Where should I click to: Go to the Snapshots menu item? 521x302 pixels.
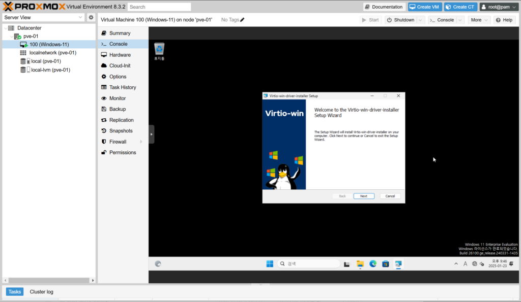121,131
